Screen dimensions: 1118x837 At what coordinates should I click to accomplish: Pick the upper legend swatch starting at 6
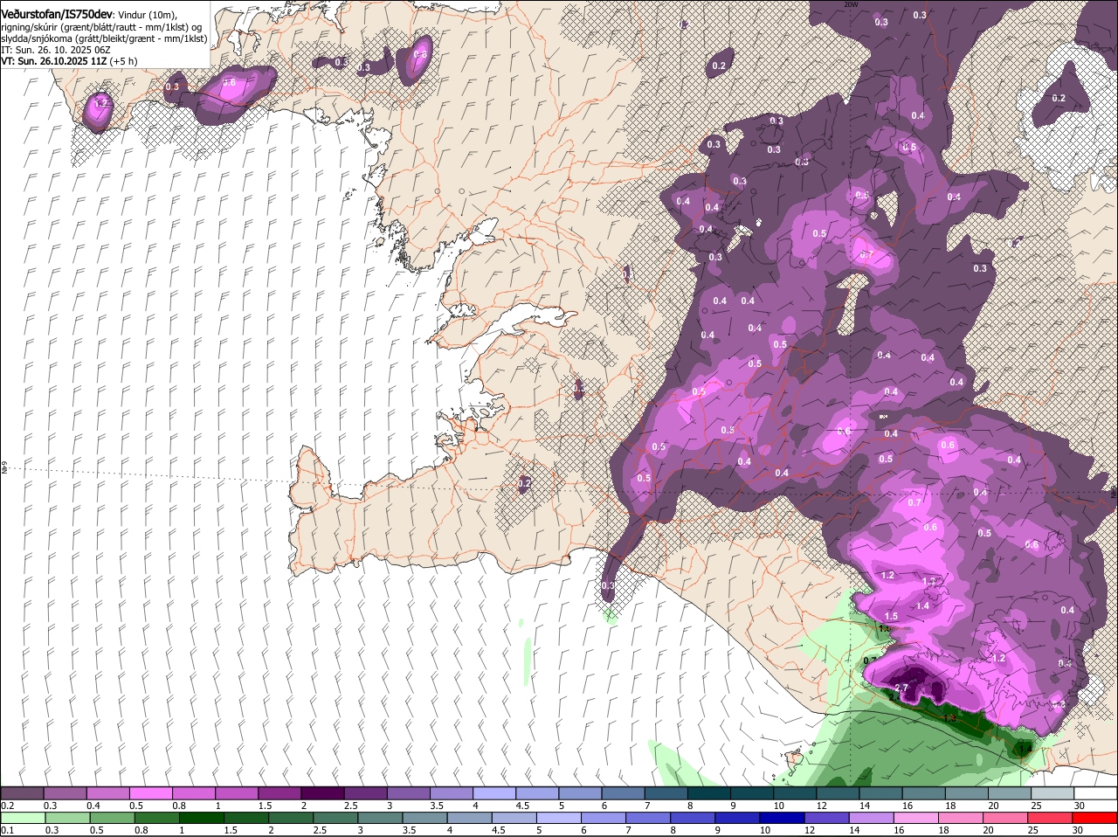coord(622,792)
